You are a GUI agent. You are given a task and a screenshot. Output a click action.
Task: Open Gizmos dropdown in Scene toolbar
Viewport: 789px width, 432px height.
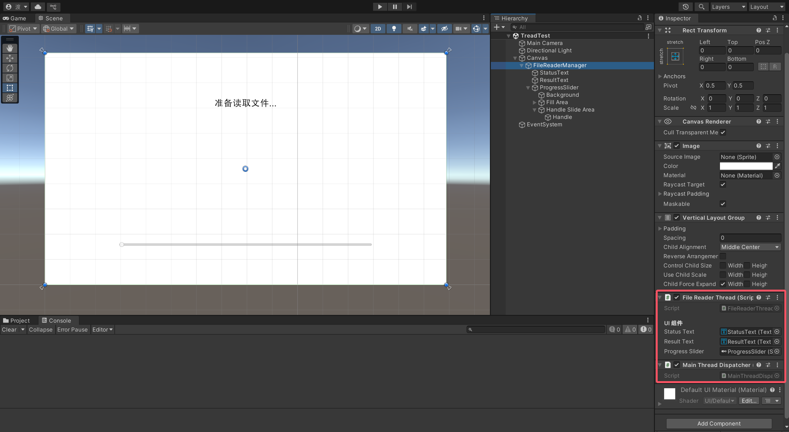(x=485, y=29)
